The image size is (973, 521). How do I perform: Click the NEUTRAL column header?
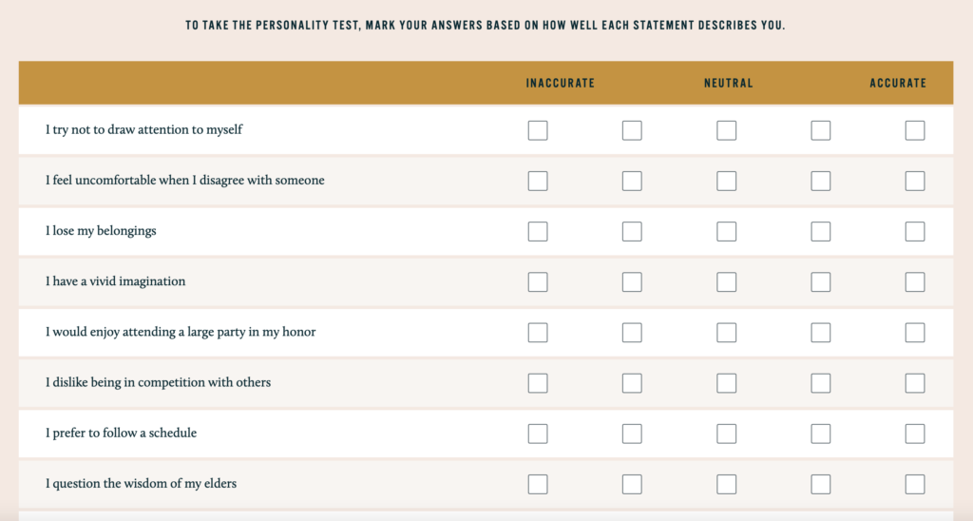[x=729, y=84]
